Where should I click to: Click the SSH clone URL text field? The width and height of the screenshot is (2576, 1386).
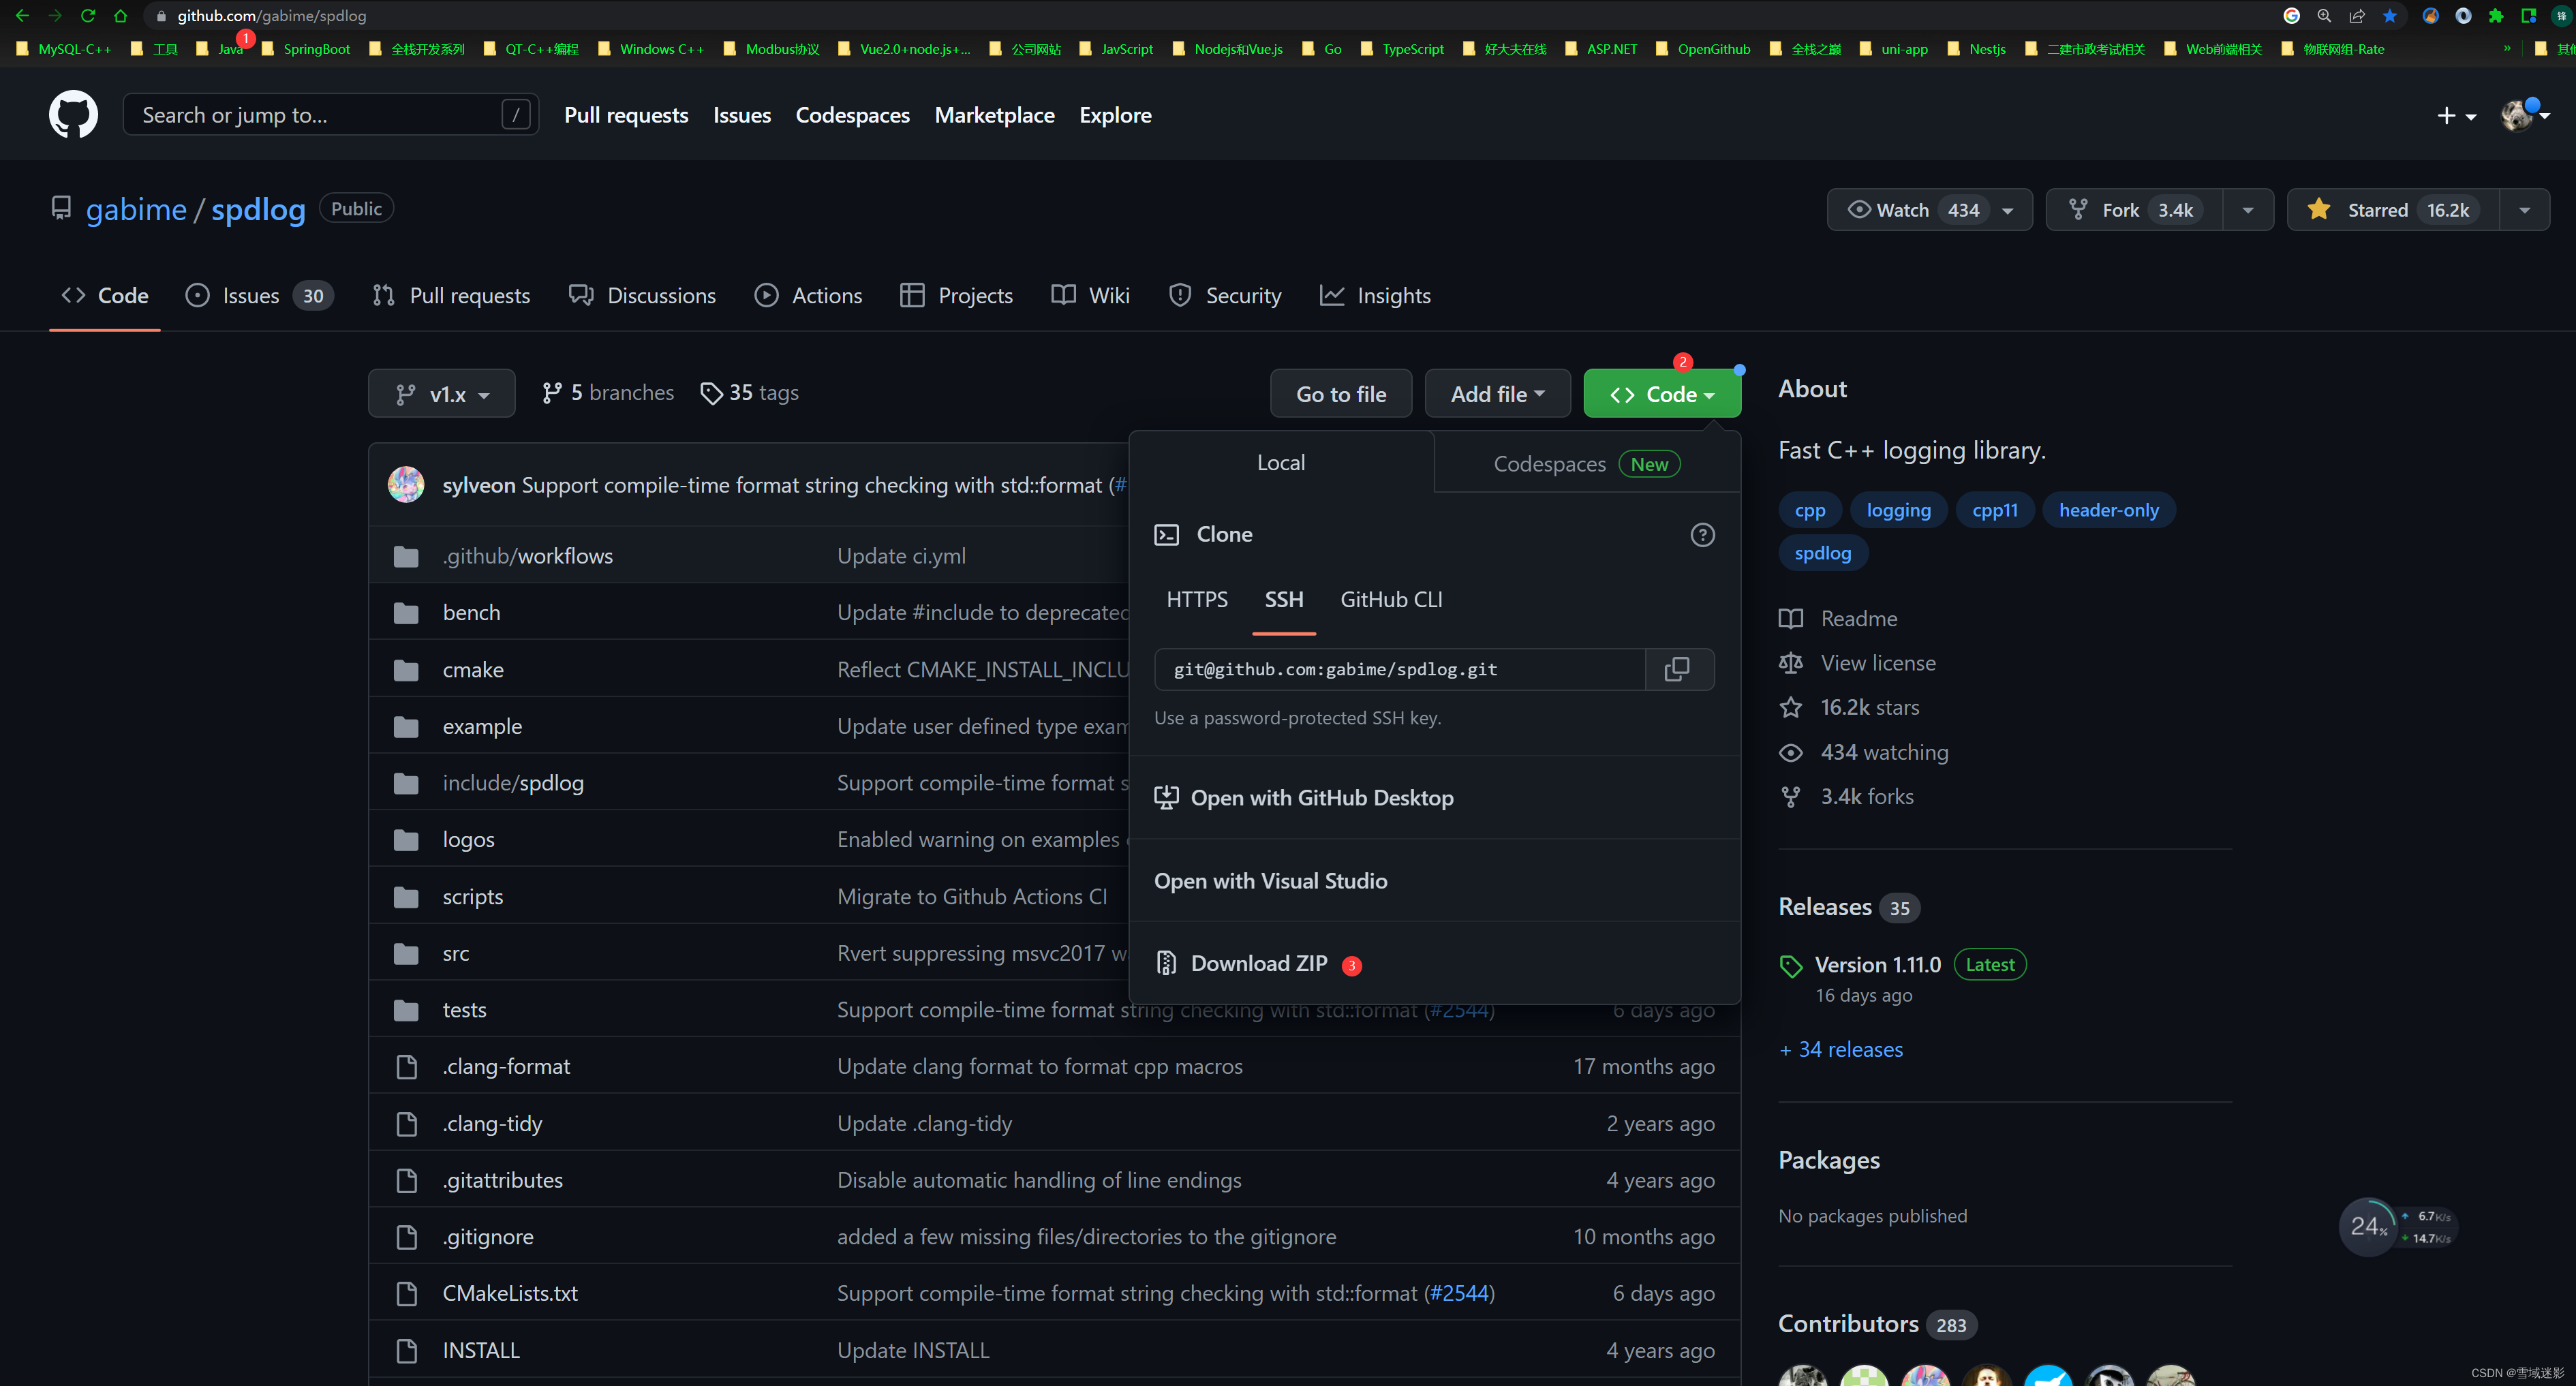click(1400, 669)
